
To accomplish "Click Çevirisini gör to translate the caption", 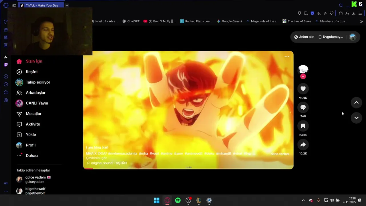I will pos(96,158).
